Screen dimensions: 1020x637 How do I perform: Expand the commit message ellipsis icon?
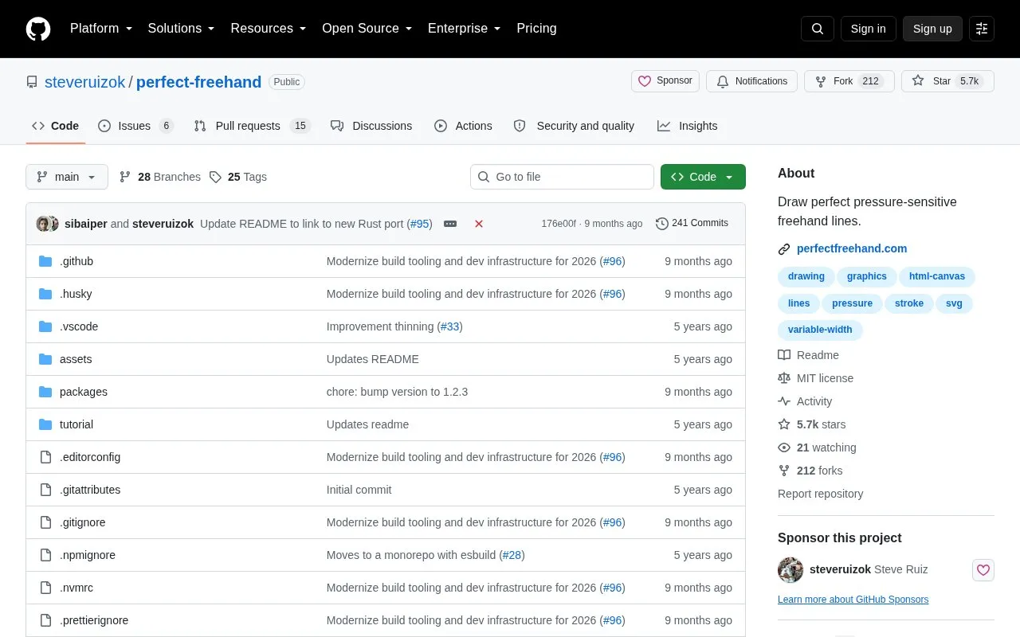[x=450, y=224]
